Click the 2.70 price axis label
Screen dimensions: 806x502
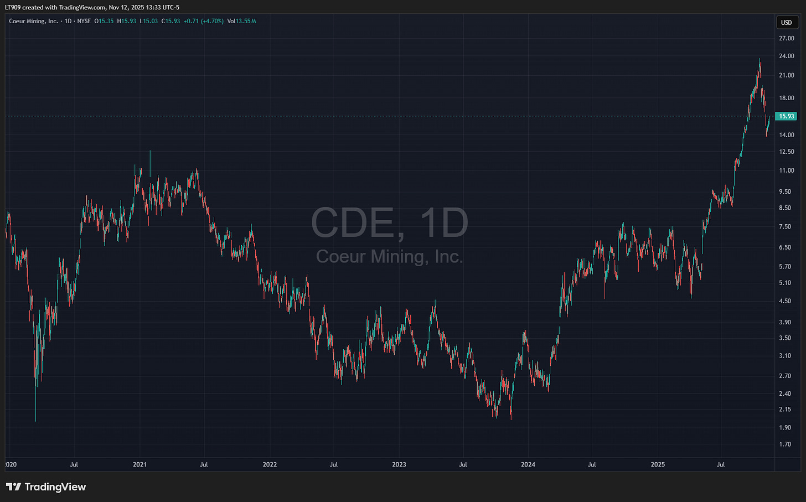tap(785, 376)
